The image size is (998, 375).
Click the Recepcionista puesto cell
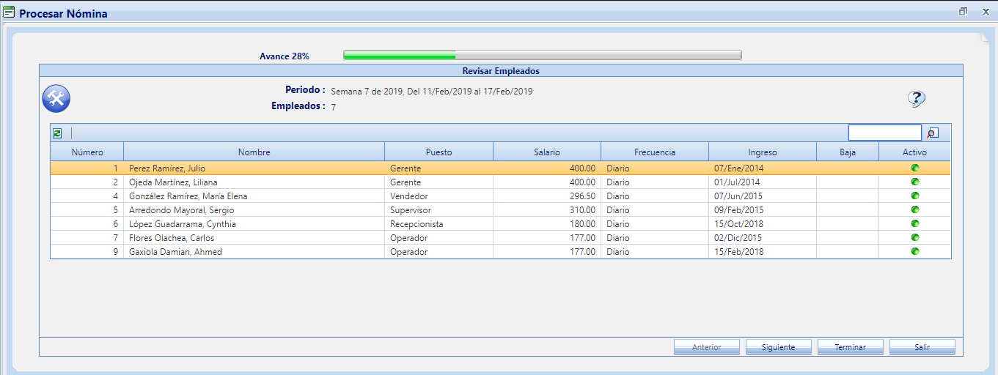[439, 224]
